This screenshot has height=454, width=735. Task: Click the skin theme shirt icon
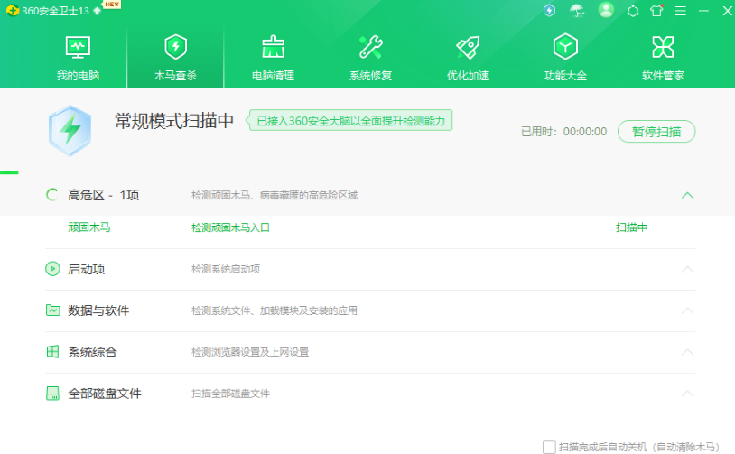tap(656, 11)
